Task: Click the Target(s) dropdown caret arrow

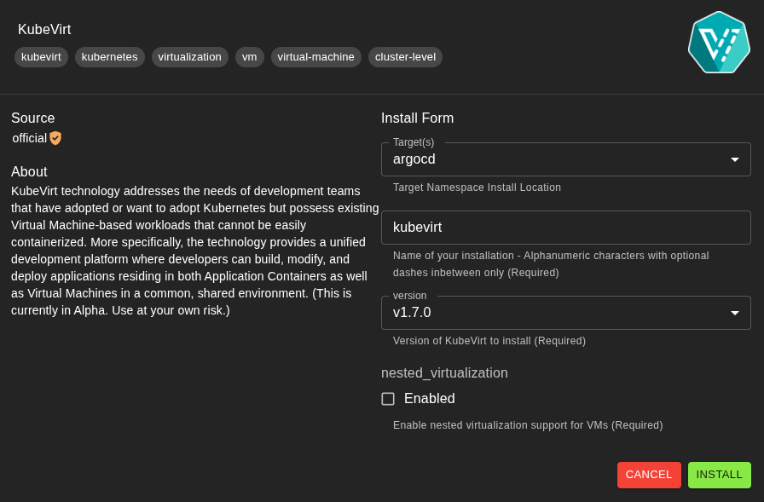Action: [734, 159]
